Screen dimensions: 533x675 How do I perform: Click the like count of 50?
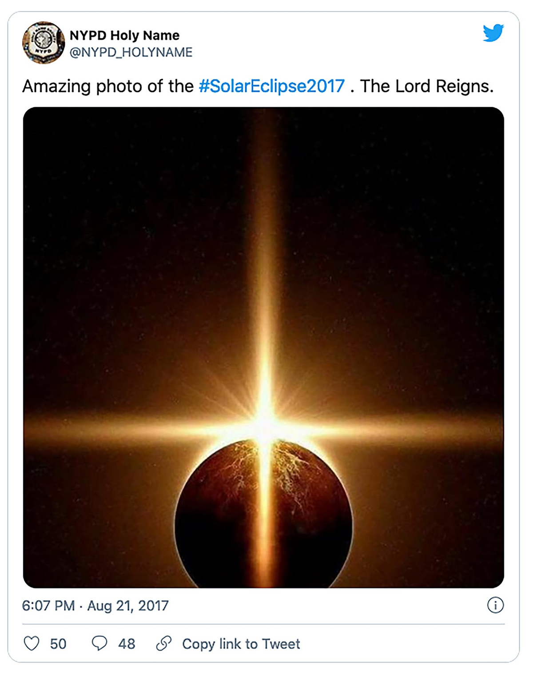[58, 643]
